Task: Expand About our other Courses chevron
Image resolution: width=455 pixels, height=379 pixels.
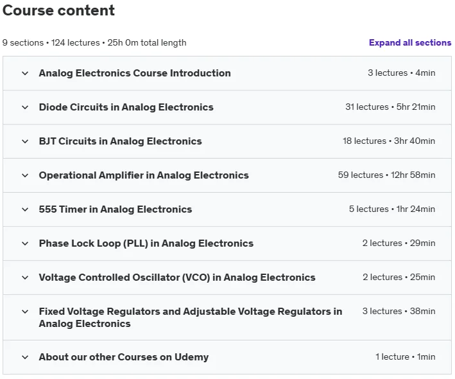Action: (x=25, y=357)
